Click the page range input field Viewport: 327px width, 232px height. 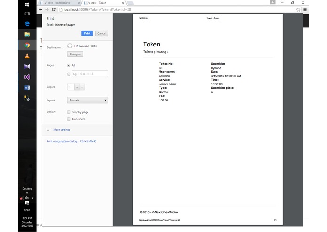(x=90, y=74)
